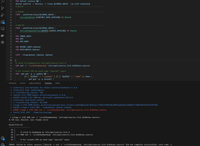Screen dimensions: 200x146
Task: Click terminal line "[stage-2 1/8] FROM docker.io/torizon/wayland-base-vivante"
Action: click(84, 105)
